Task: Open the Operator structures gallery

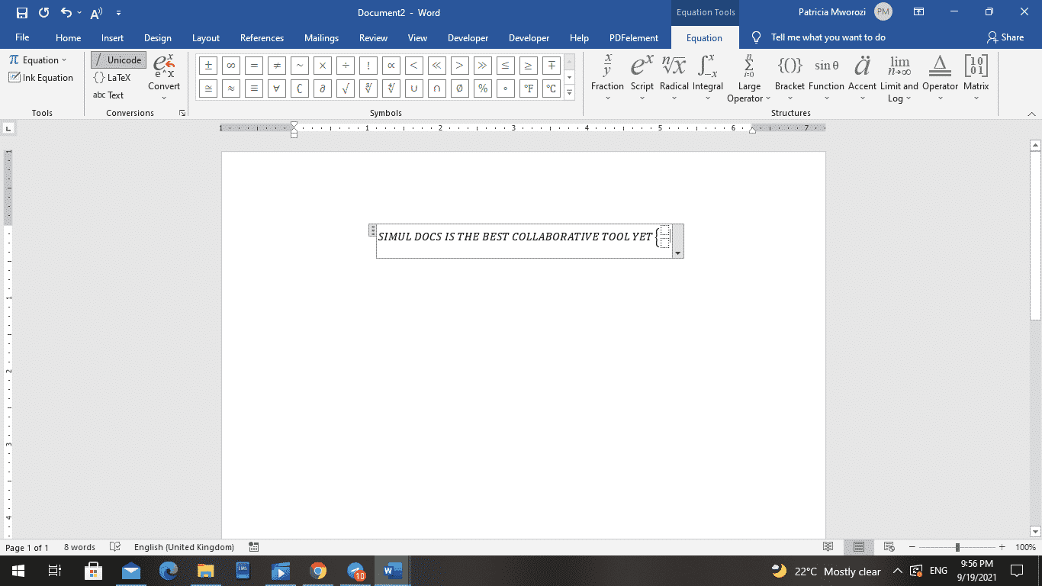Action: click(x=940, y=77)
